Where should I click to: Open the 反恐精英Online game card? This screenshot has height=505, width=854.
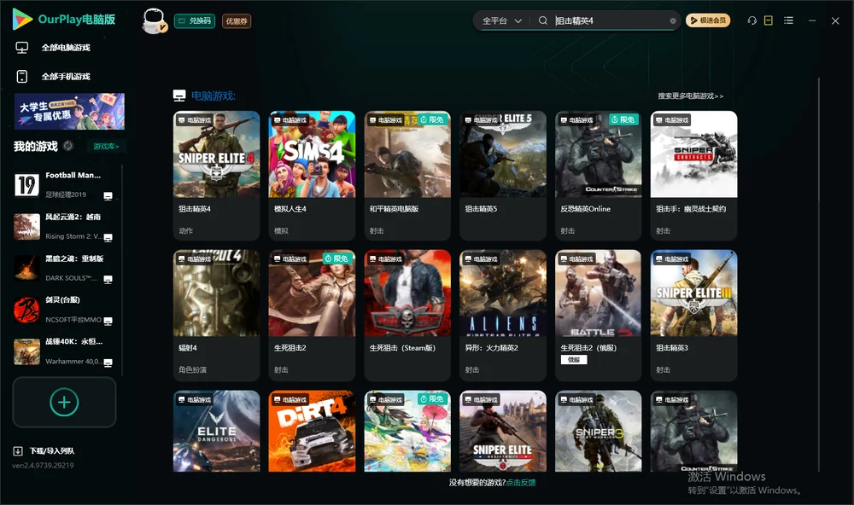click(598, 175)
